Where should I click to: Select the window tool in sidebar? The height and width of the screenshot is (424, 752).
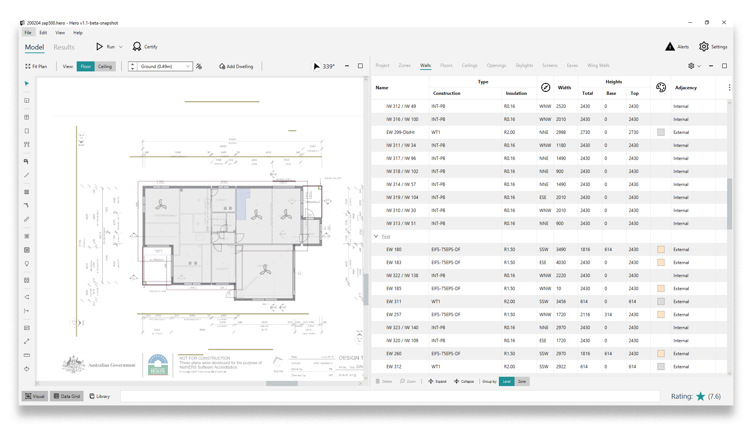point(27,117)
